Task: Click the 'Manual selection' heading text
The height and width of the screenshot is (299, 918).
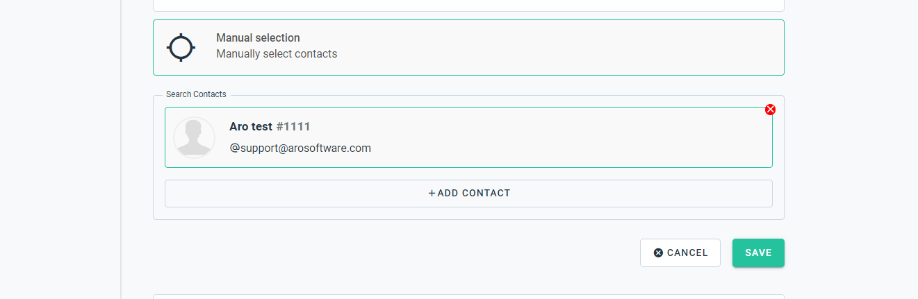Action: click(x=258, y=38)
